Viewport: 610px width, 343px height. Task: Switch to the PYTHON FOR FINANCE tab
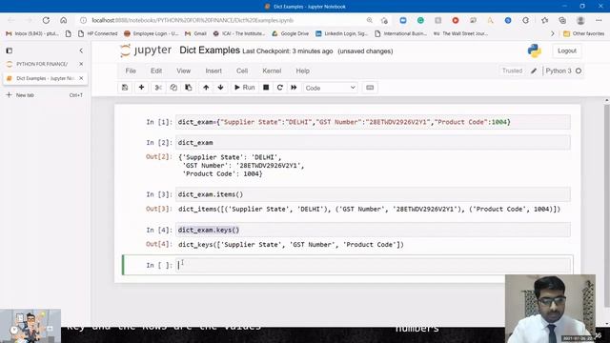tap(42, 64)
